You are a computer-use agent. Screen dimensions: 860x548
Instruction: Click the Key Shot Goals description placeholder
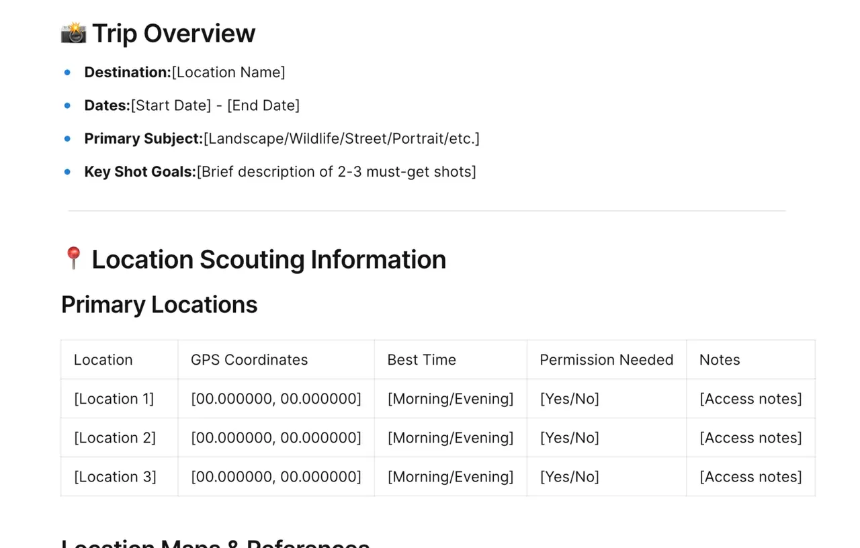(x=336, y=172)
